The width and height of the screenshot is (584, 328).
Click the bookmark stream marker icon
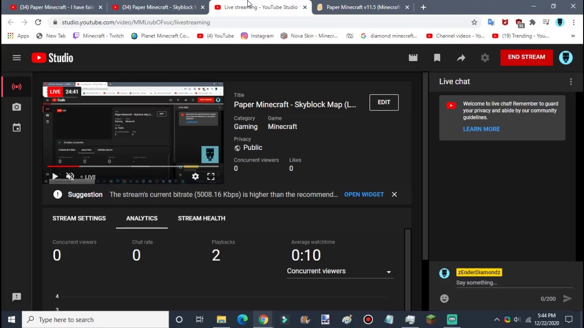[437, 57]
